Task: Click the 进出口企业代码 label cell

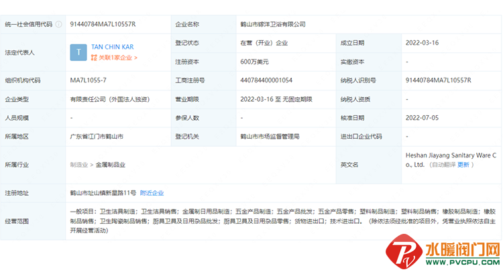Action: pos(369,137)
